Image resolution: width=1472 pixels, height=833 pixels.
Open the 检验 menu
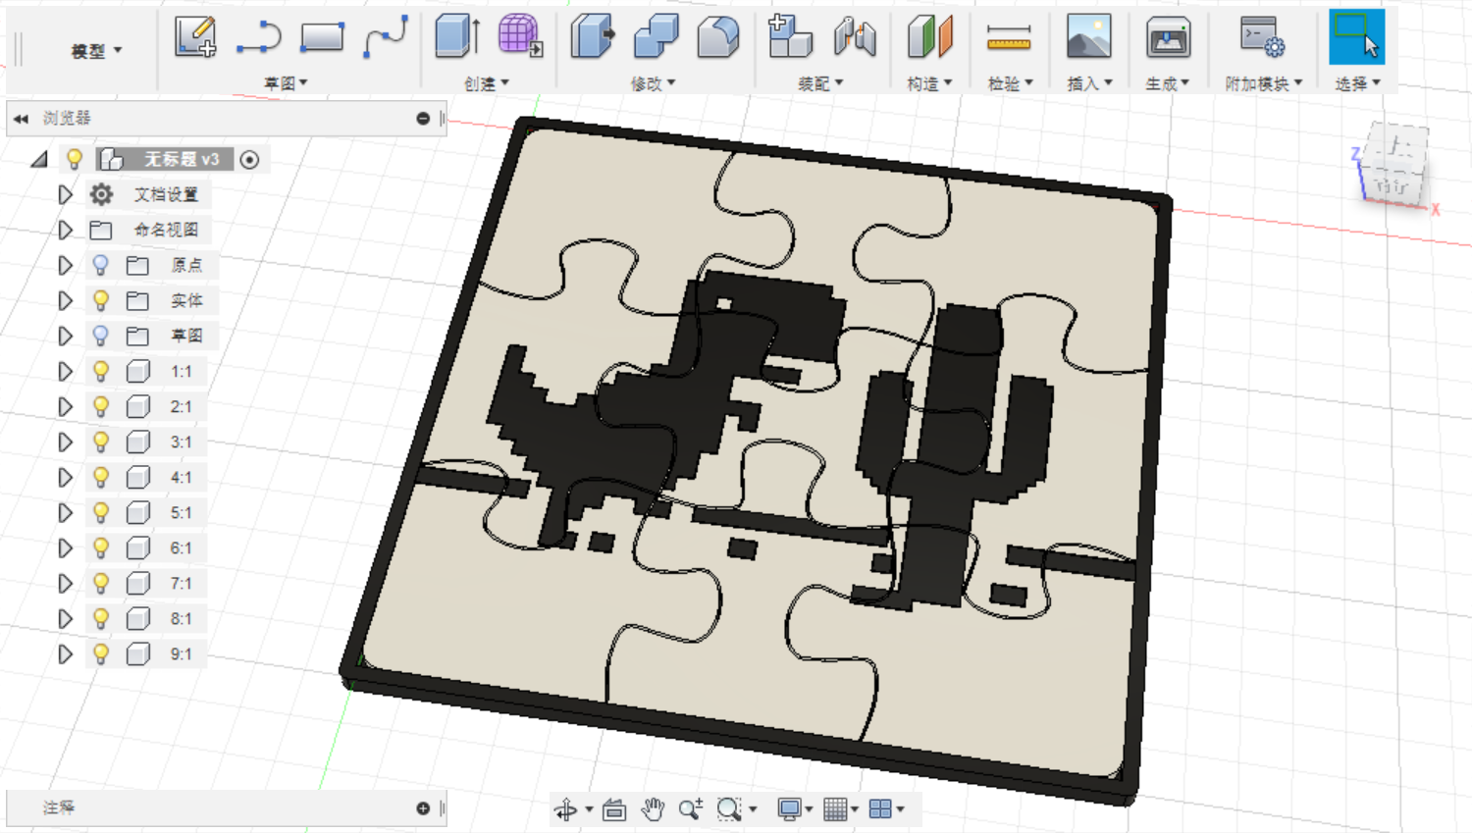point(1010,83)
